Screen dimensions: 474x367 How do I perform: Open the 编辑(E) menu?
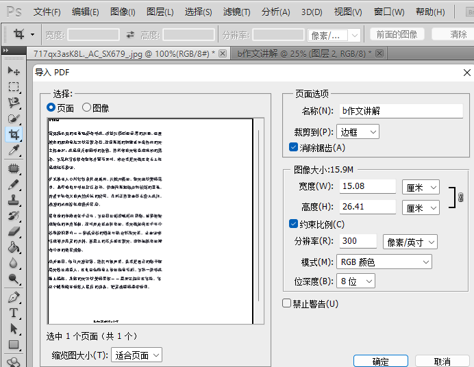coord(85,12)
